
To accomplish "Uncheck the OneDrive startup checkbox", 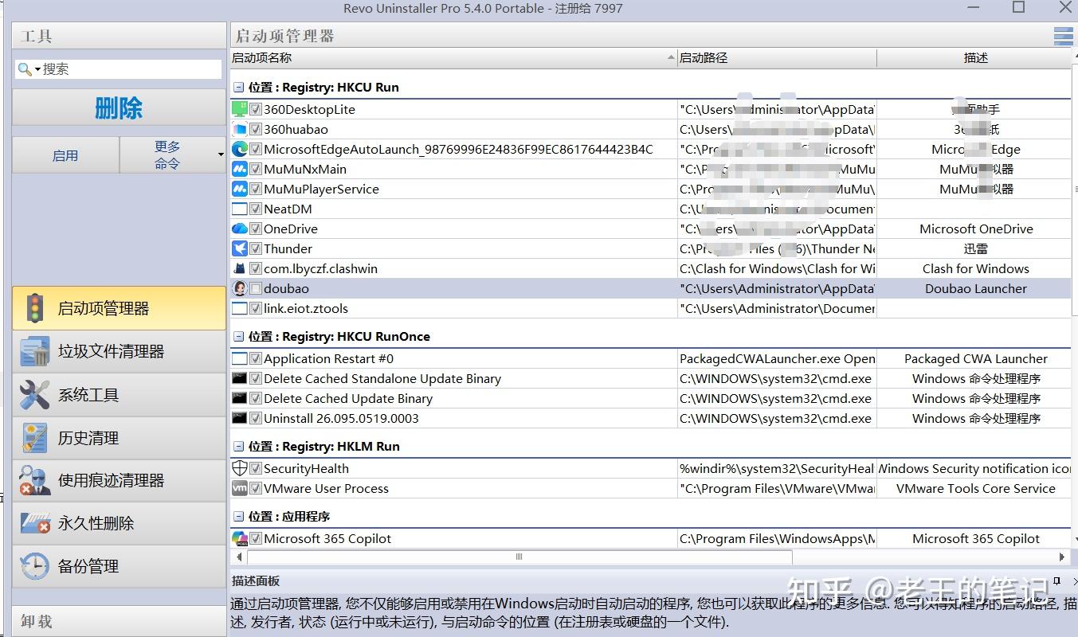I will (256, 229).
